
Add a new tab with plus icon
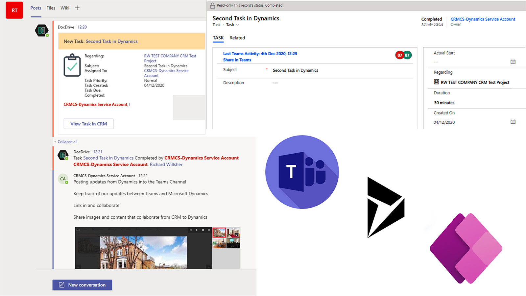pos(77,8)
